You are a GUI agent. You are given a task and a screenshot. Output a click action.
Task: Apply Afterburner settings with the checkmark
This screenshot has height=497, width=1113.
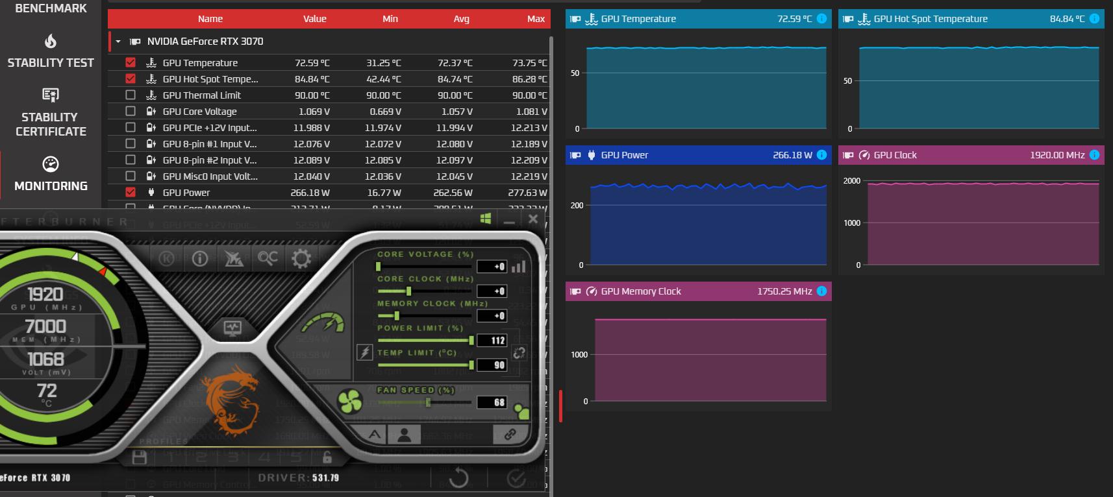516,478
